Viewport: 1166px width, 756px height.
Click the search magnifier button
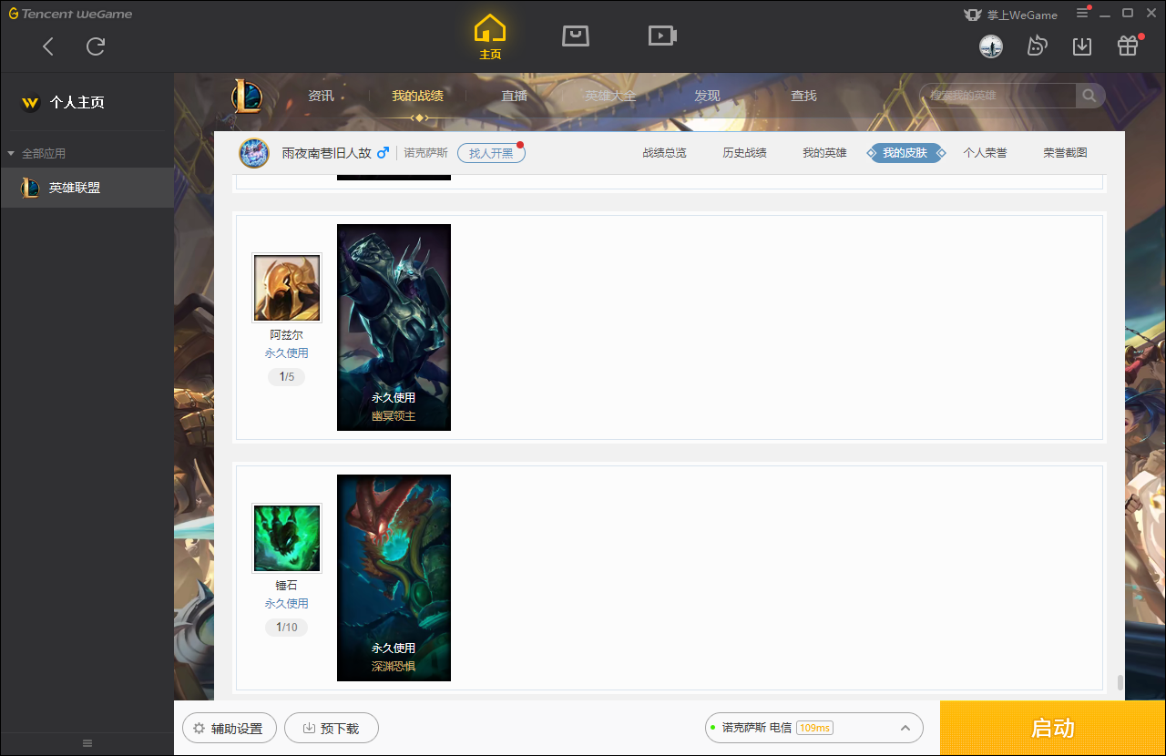click(x=1089, y=96)
